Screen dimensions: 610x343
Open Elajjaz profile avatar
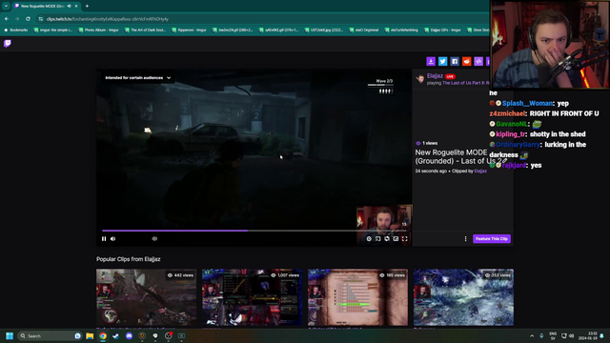(x=419, y=79)
